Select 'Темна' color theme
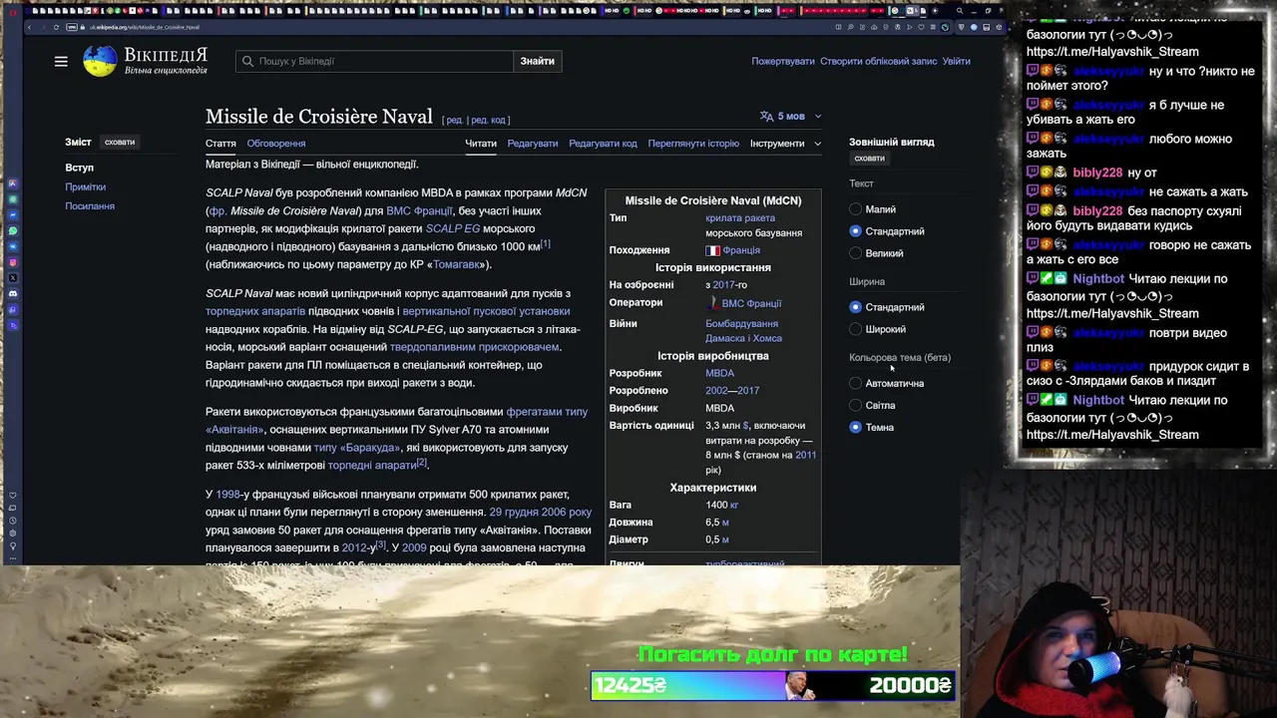The height and width of the screenshot is (718, 1277). coord(855,427)
